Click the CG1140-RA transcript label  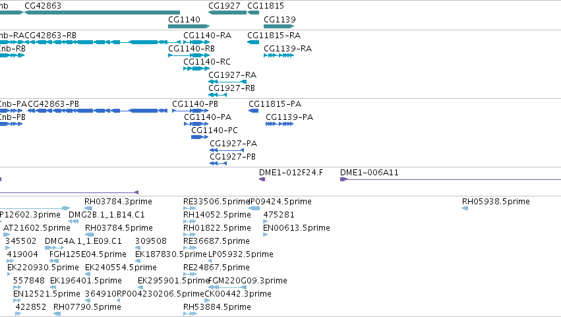pos(207,36)
